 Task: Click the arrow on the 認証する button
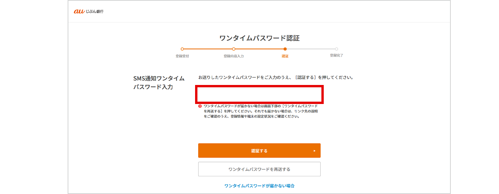point(314,151)
